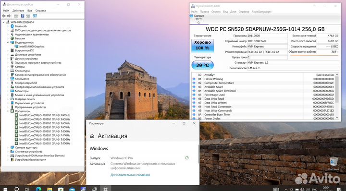Collapse the Видеоадаптеры node
The width and height of the screenshot is (346, 191).
tap(8, 42)
